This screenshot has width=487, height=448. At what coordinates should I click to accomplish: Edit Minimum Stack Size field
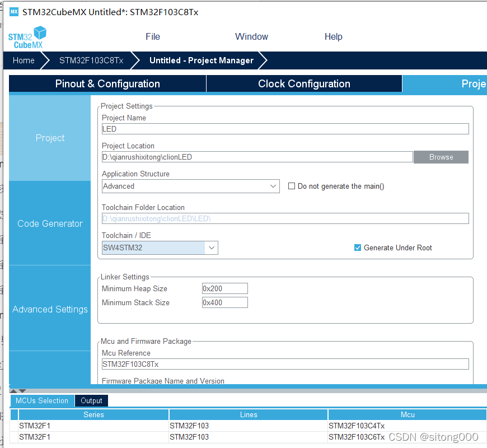225,302
